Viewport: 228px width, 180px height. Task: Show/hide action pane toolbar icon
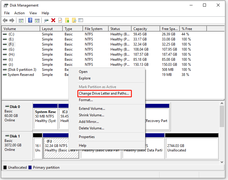point(37,21)
